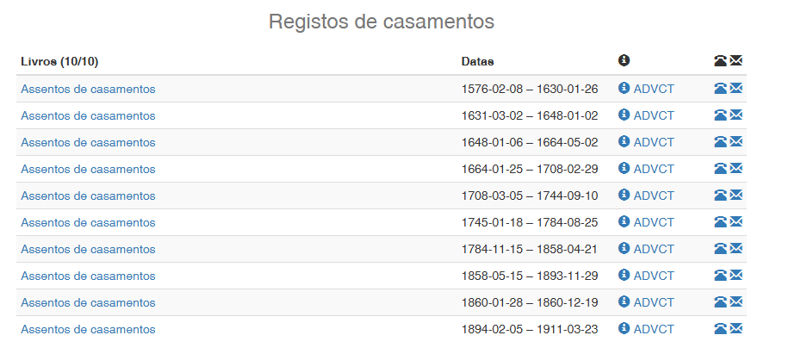795x354 pixels.
Task: Click the envelope icon in the 1664-01-25 row
Action: pyautogui.click(x=736, y=169)
